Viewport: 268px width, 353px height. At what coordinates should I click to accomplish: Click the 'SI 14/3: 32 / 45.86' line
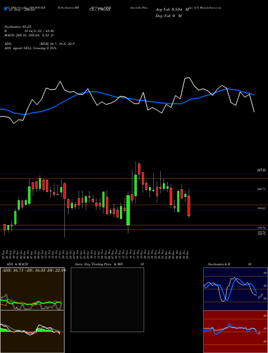(x=39, y=31)
